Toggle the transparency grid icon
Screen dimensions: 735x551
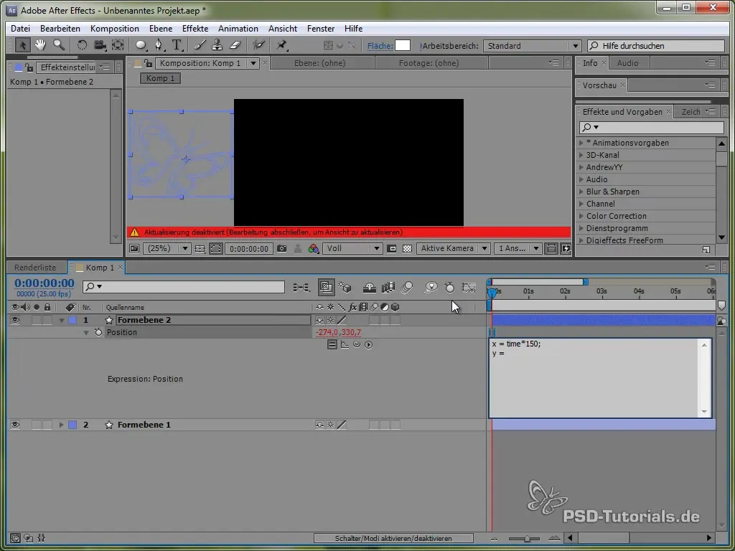pos(408,249)
